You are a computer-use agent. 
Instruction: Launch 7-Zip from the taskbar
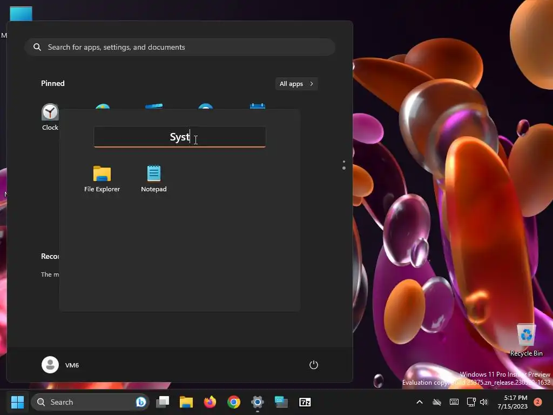click(x=305, y=402)
